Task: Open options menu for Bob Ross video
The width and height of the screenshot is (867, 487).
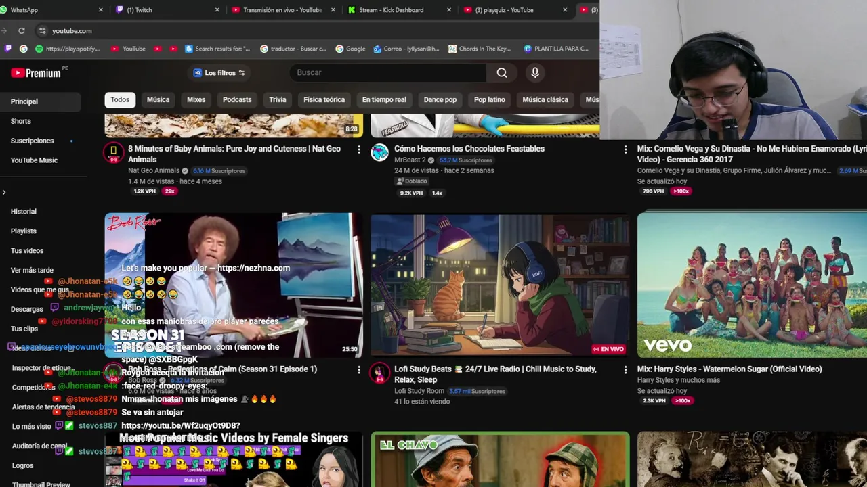Action: pyautogui.click(x=359, y=370)
